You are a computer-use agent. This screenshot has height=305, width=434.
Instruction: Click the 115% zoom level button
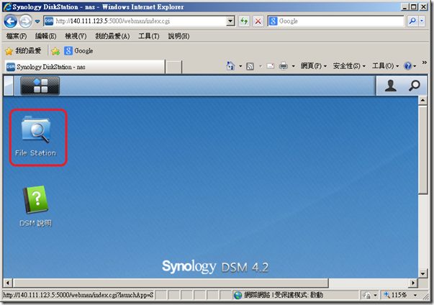click(395, 295)
